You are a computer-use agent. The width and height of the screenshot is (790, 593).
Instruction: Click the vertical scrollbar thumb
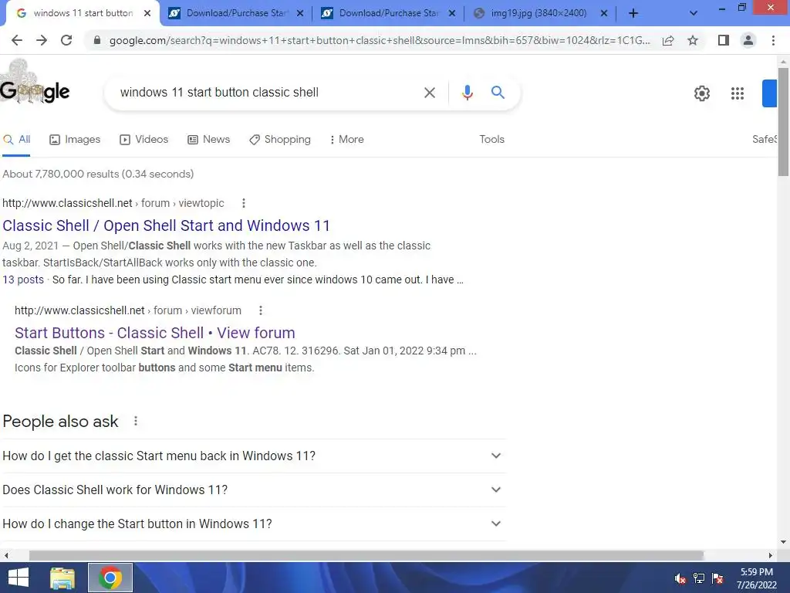click(x=783, y=121)
